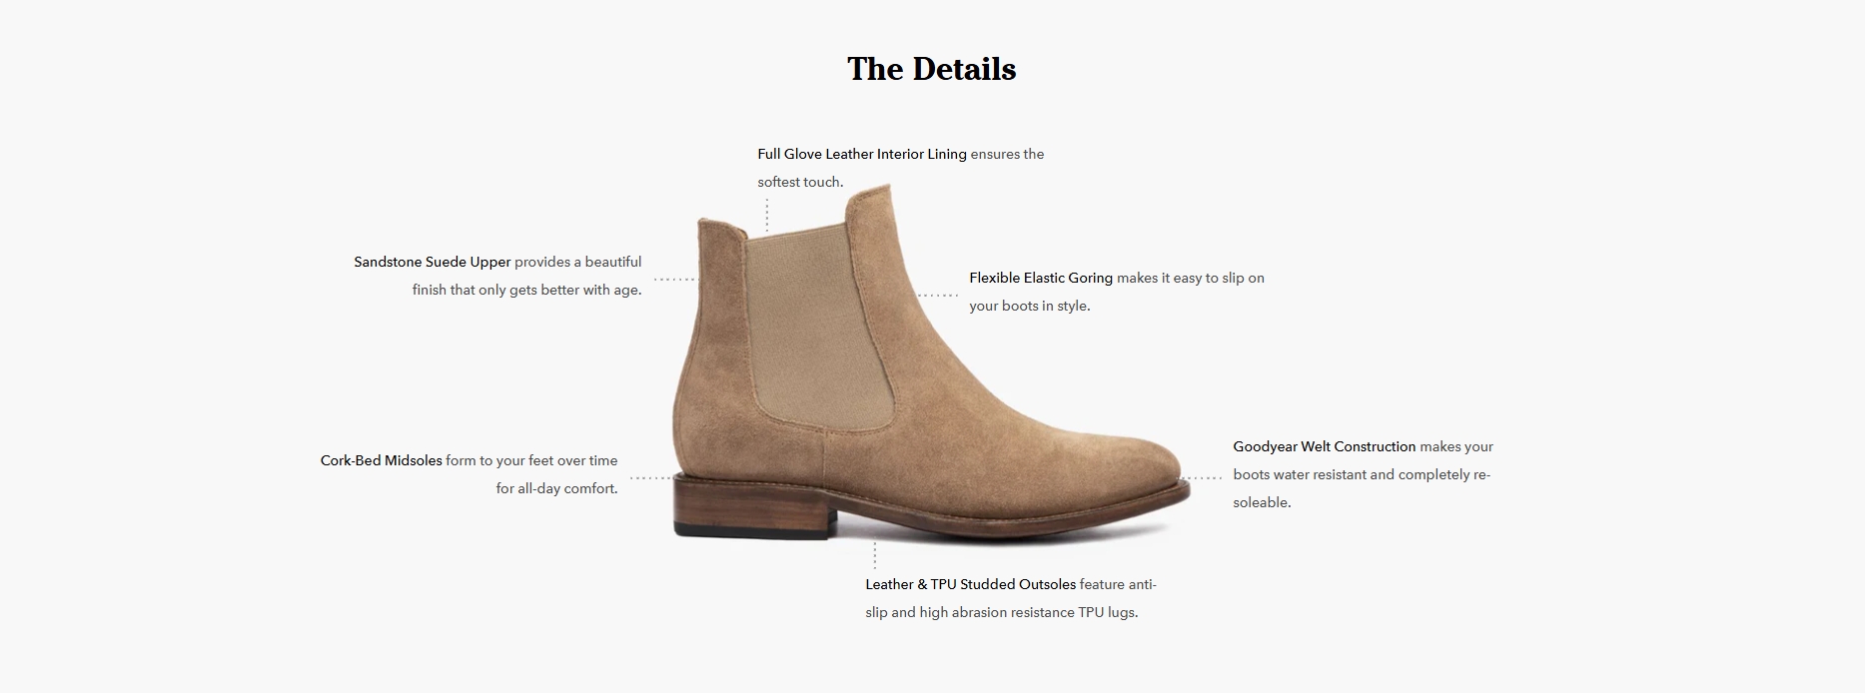Image resolution: width=1866 pixels, height=693 pixels.
Task: Click the Cork-Bed Midsoles title
Action: pos(381,460)
